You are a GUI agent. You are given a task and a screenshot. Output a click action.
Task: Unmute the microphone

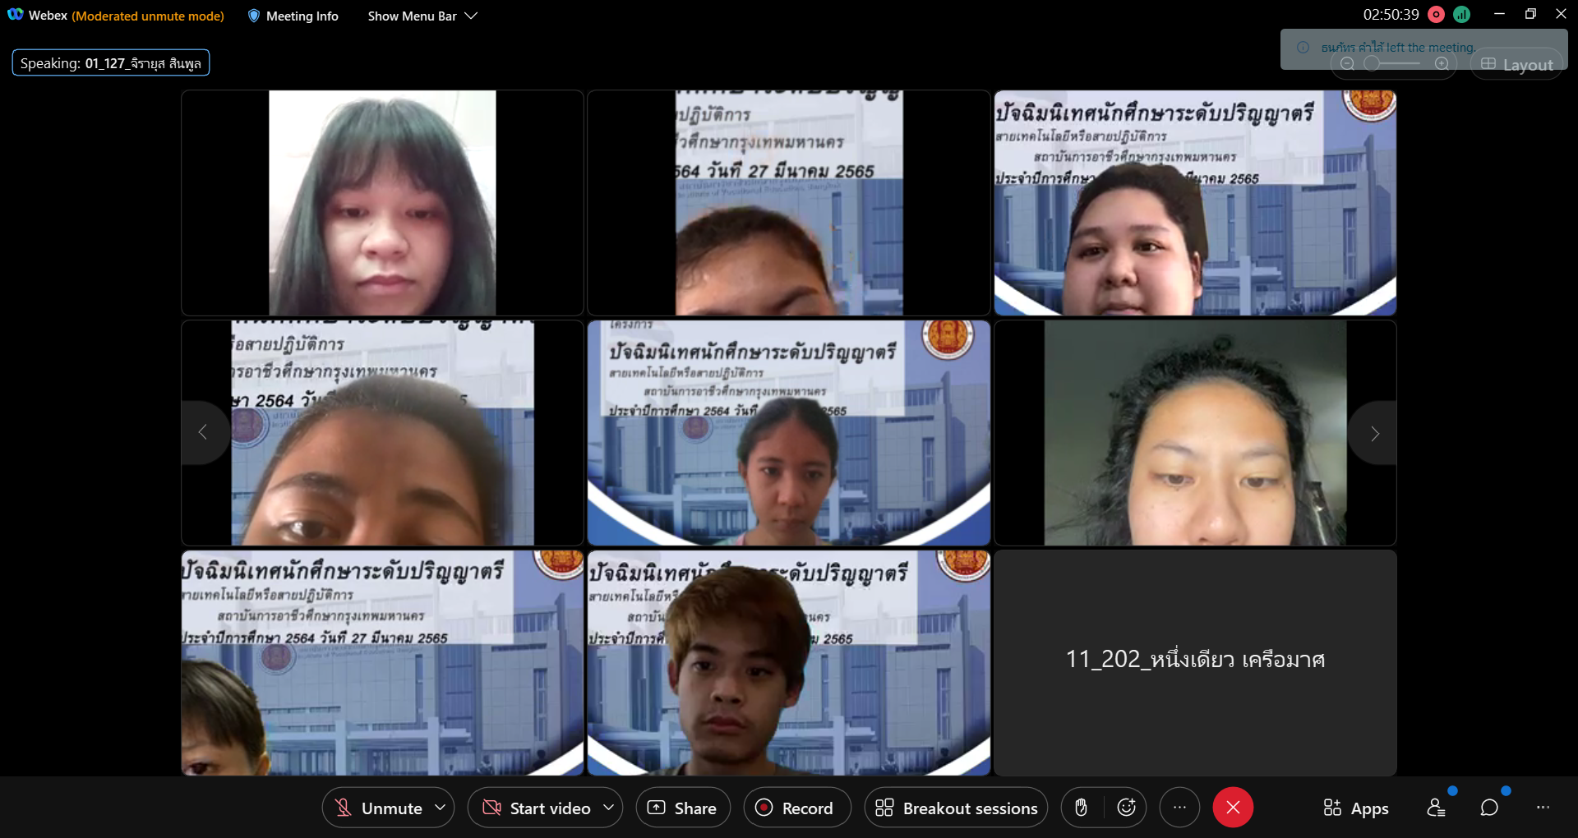(379, 808)
